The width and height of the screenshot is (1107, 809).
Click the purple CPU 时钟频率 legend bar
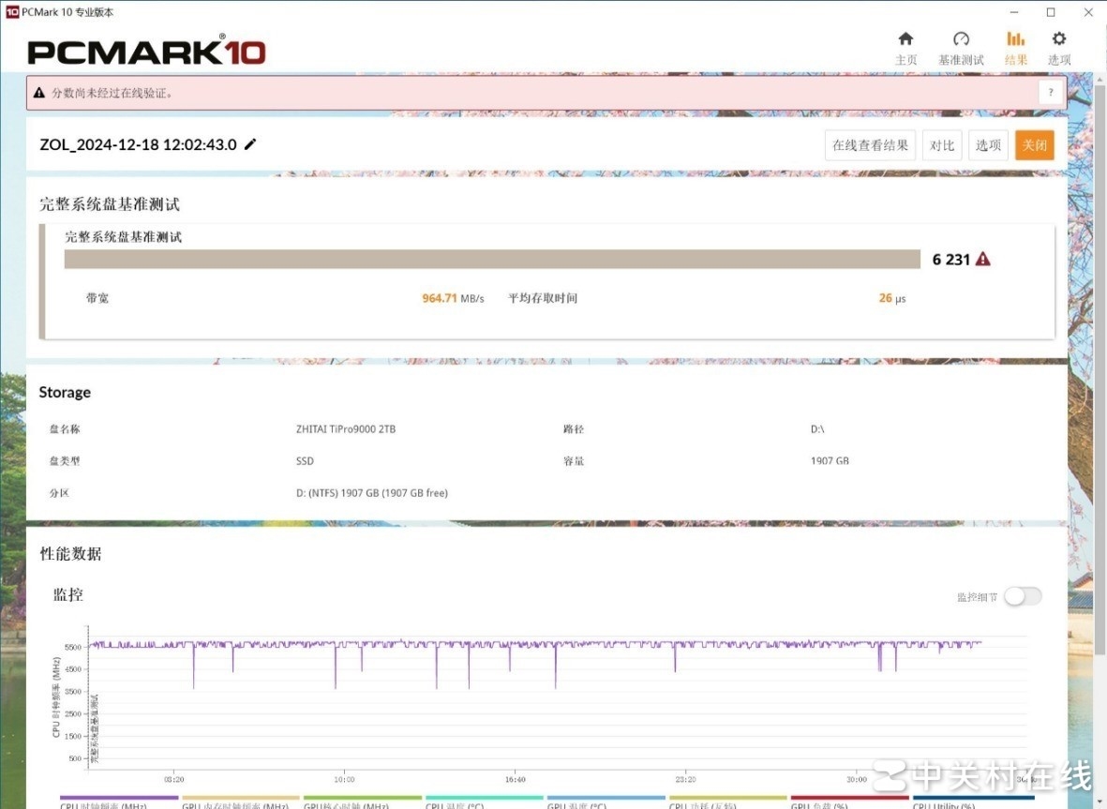click(x=119, y=798)
